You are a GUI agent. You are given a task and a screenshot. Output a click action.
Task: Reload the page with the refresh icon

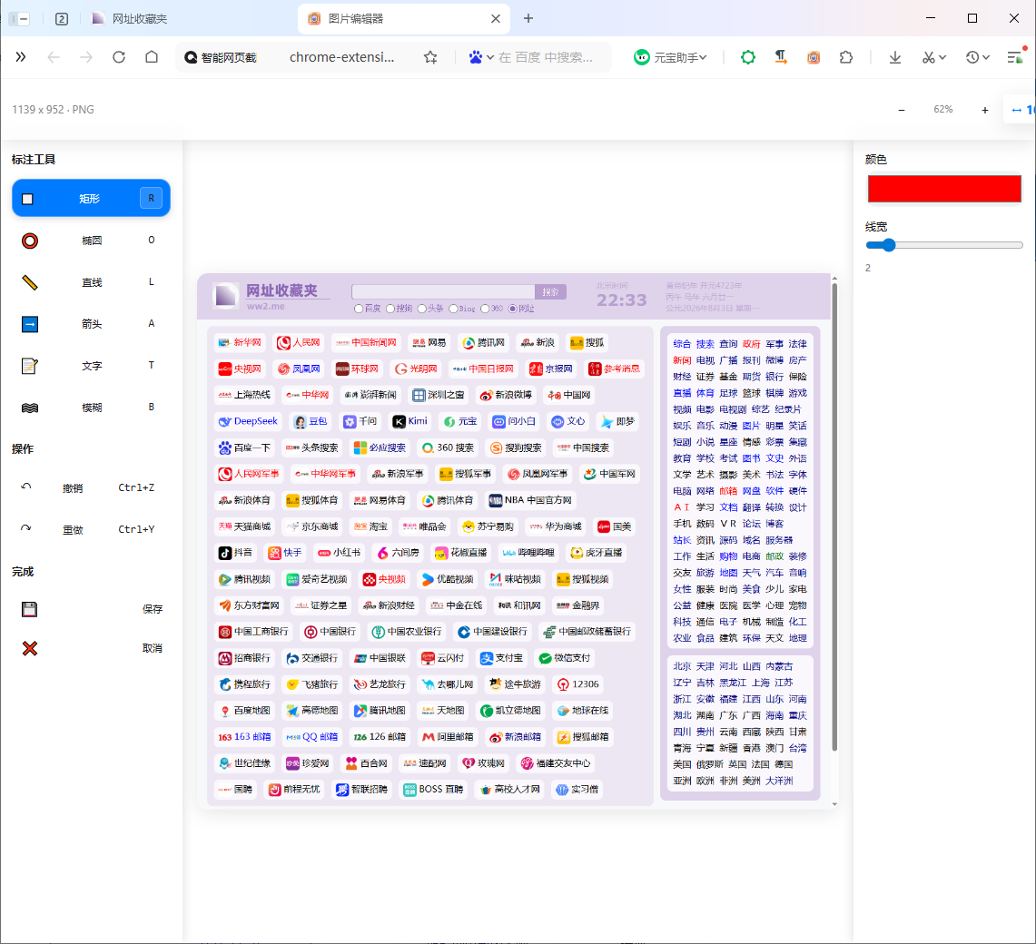coord(119,57)
